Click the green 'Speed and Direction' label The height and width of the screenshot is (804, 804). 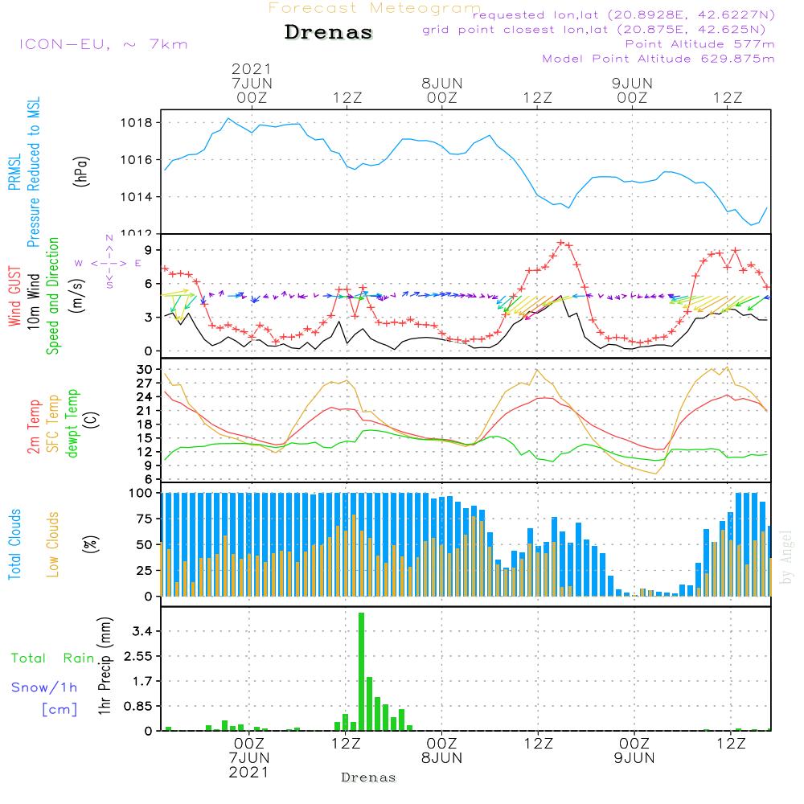click(53, 296)
